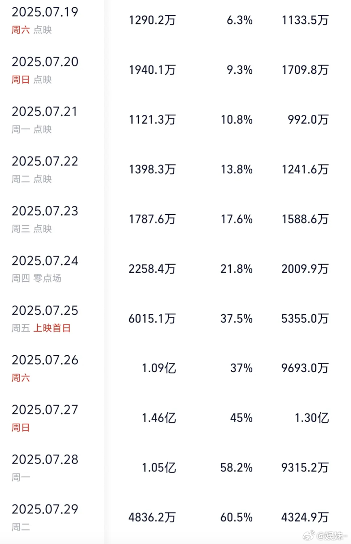
Task: Click the 6015.1万 opening day figure
Action: pyautogui.click(x=152, y=319)
